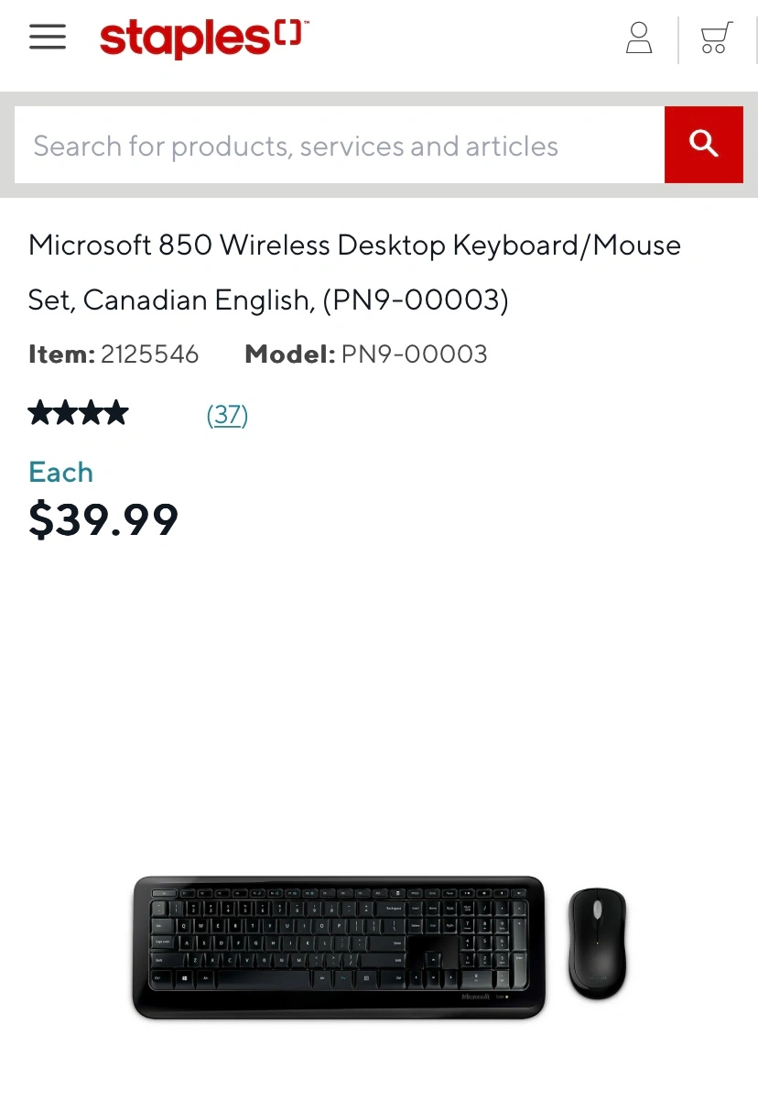The width and height of the screenshot is (758, 1112).
Task: Click the first star in the rating
Action: pyautogui.click(x=40, y=414)
